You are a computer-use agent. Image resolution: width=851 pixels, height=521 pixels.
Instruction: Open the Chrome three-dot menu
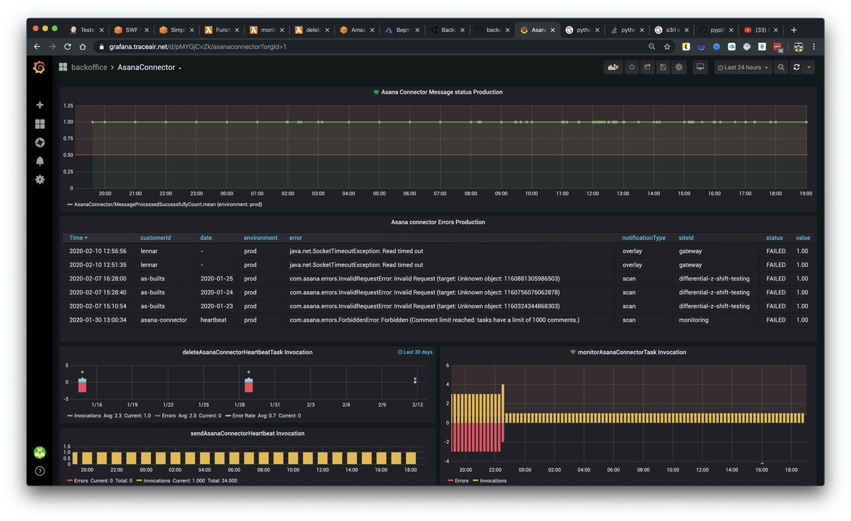(x=814, y=47)
